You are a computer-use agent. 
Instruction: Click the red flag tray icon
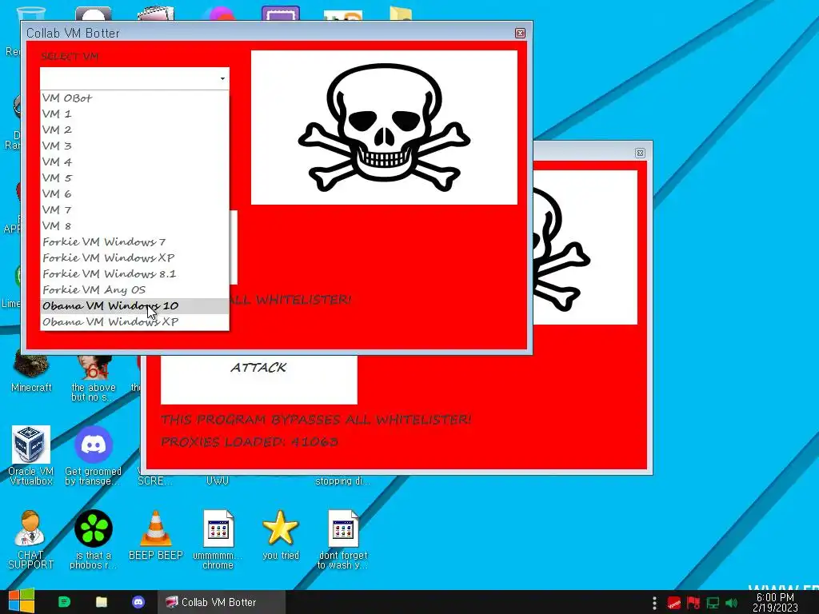693,603
